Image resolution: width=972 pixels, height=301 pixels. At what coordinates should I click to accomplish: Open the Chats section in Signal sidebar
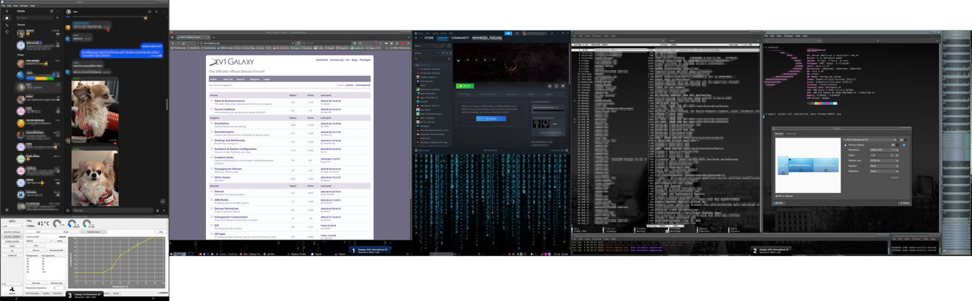[x=7, y=17]
